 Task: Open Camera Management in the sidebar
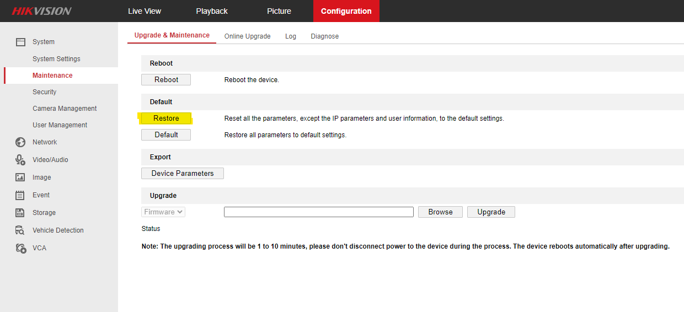click(65, 109)
